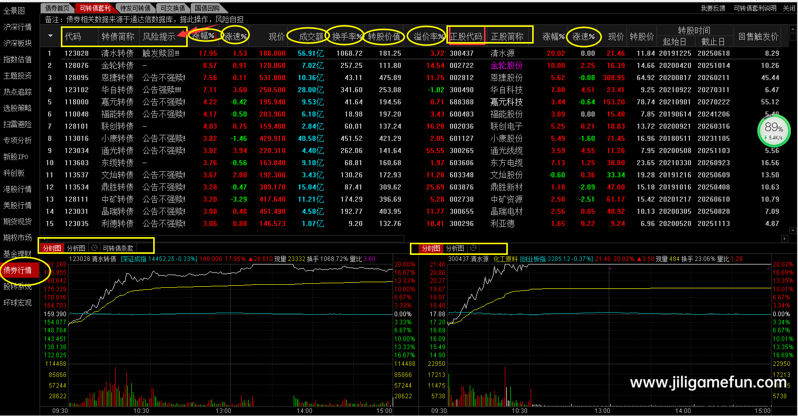The width and height of the screenshot is (798, 416).
Task: Switch the right chart to 分析图 view
Action: (x=455, y=248)
